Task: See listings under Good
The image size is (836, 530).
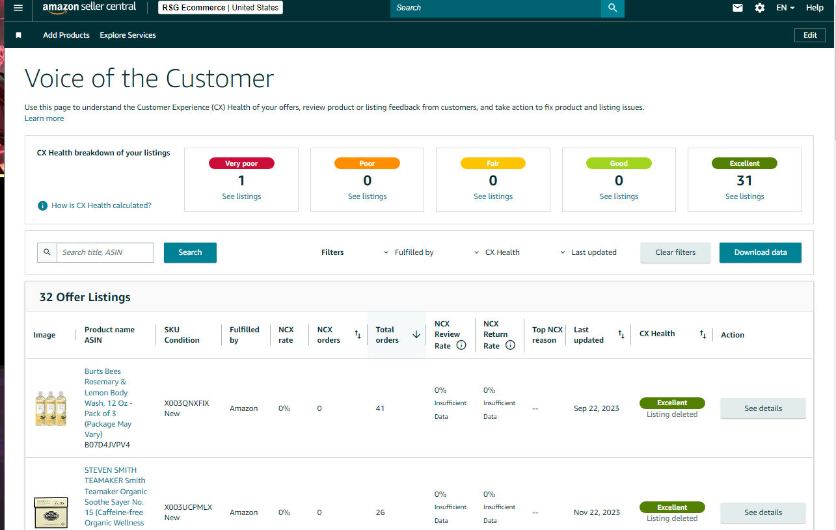Action: pyautogui.click(x=619, y=196)
